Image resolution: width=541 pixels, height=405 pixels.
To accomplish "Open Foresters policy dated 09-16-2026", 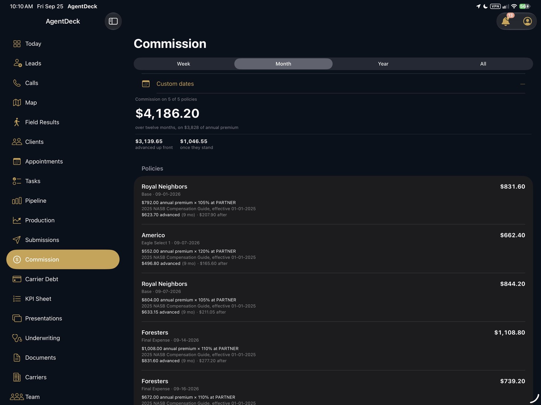I will pos(333,388).
